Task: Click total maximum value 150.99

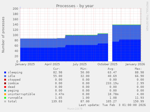Action: [x=139, y=101]
